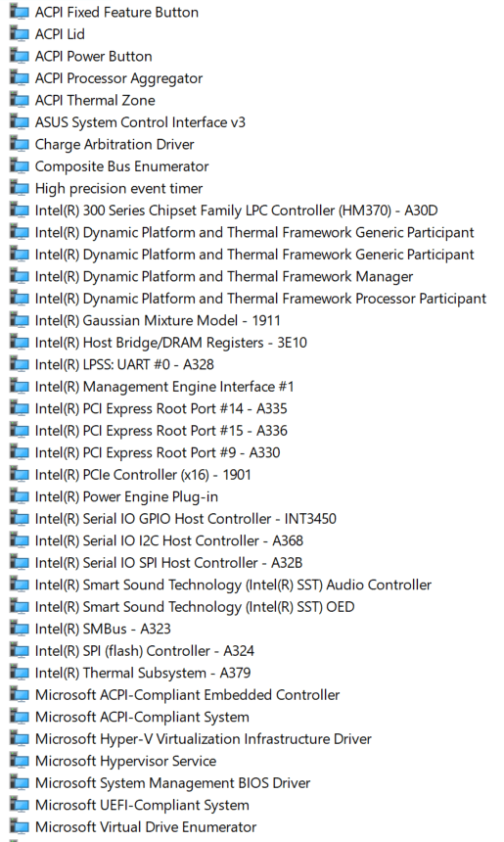
Task: Click icon for PCI Express Root Port #14
Action: [20, 408]
